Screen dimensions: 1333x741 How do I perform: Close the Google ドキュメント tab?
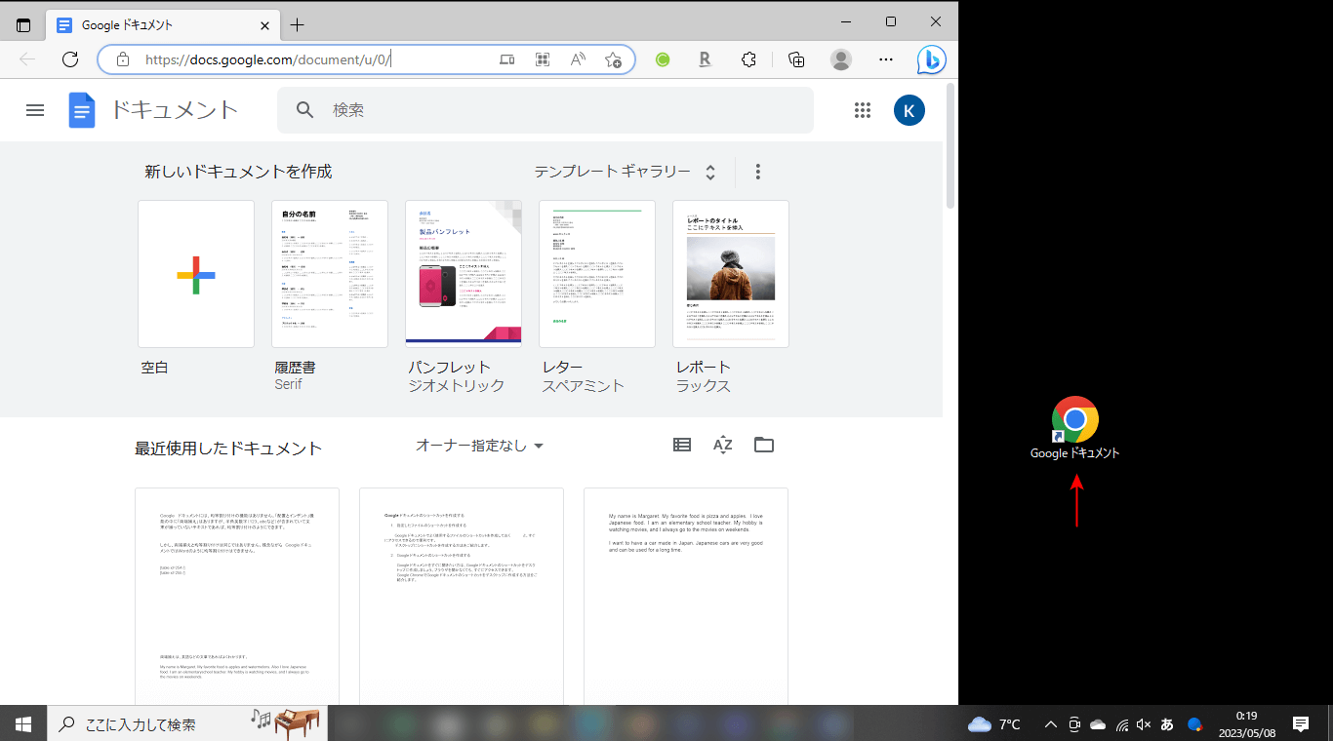pyautogui.click(x=265, y=25)
